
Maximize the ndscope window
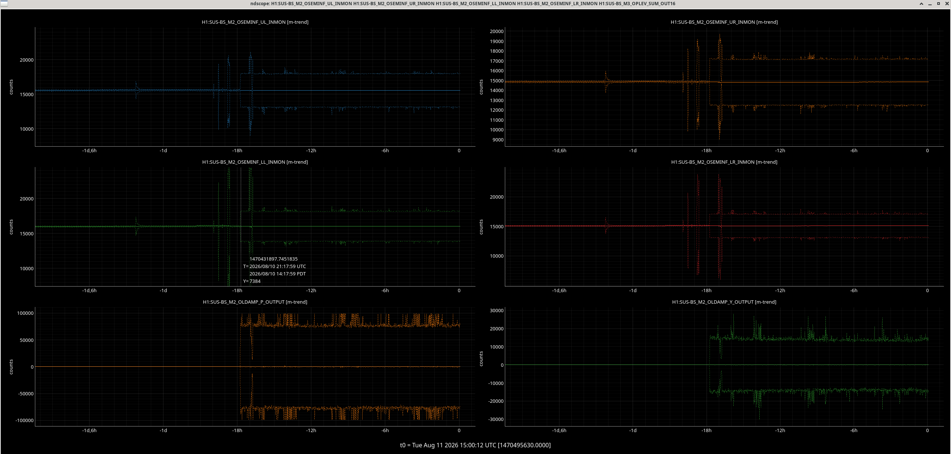[938, 4]
